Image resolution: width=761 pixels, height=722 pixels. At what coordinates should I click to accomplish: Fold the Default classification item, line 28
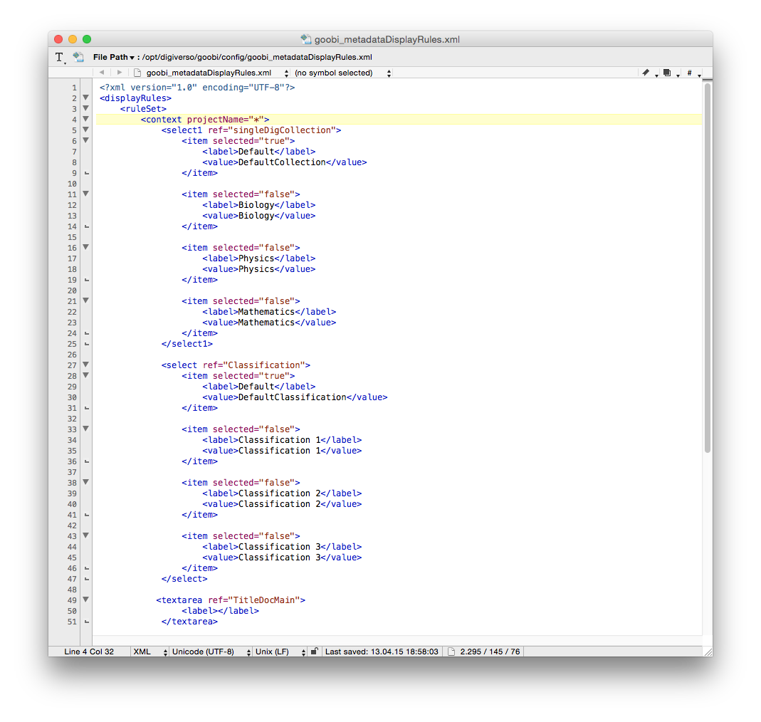pyautogui.click(x=86, y=375)
